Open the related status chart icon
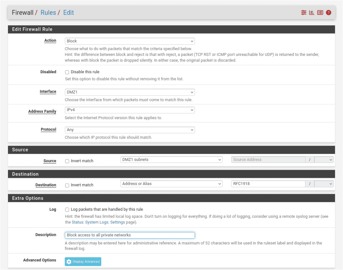This screenshot has height=270, width=343. [x=312, y=12]
